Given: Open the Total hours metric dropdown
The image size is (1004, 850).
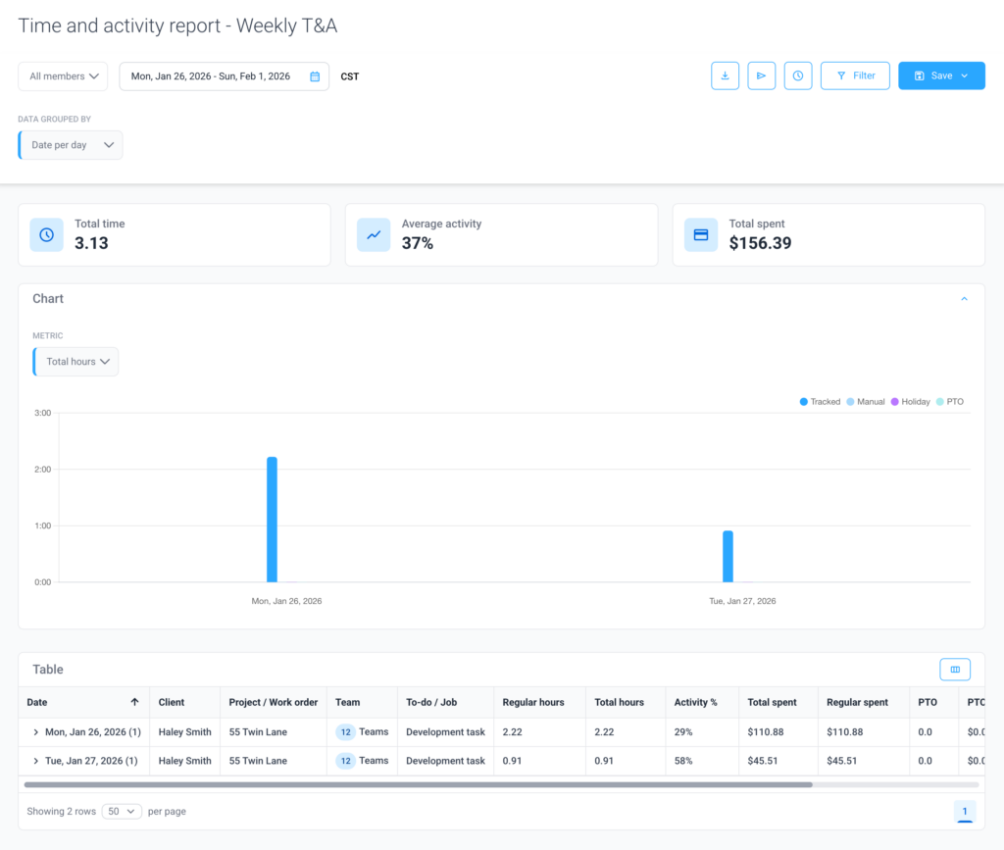Looking at the screenshot, I should [76, 362].
